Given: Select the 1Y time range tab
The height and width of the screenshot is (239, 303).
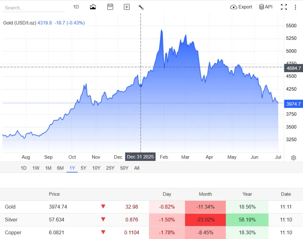Looking at the screenshot, I should tap(72, 168).
